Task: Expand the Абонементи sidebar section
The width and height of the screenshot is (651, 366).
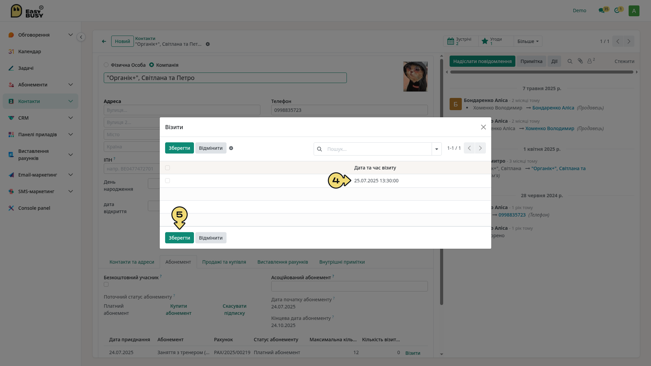Action: [71, 85]
